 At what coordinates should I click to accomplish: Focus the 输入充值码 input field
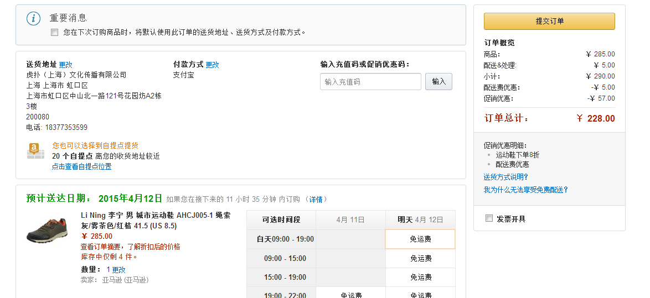pos(370,81)
